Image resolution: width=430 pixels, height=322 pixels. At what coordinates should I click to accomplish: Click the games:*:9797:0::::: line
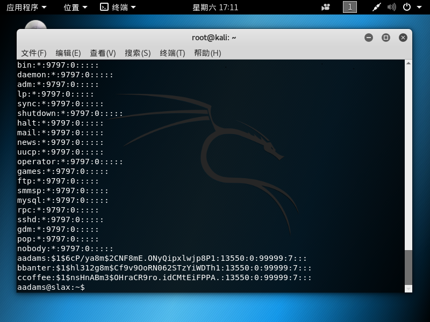[x=63, y=171]
